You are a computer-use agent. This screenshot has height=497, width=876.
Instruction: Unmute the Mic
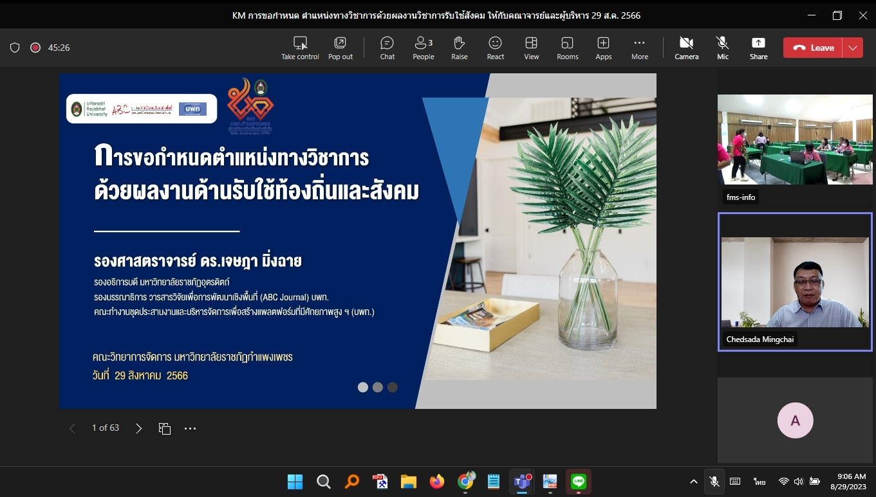[x=723, y=48]
